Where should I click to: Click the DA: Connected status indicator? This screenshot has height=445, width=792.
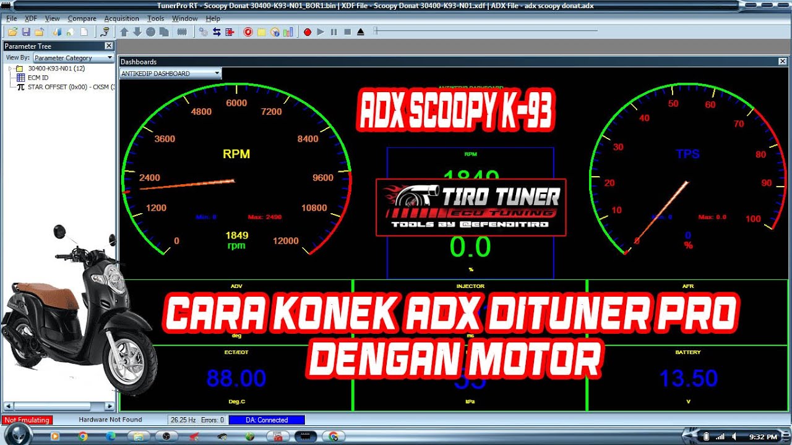pos(267,420)
